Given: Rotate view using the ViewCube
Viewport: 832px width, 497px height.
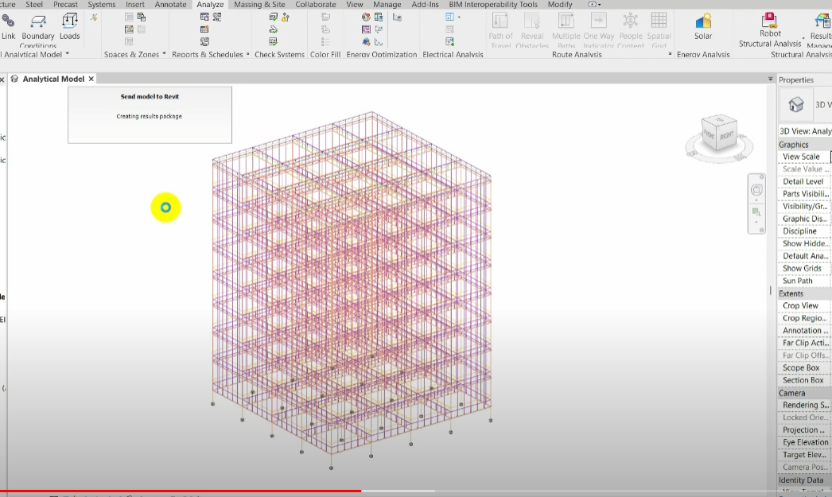Looking at the screenshot, I should 720,134.
